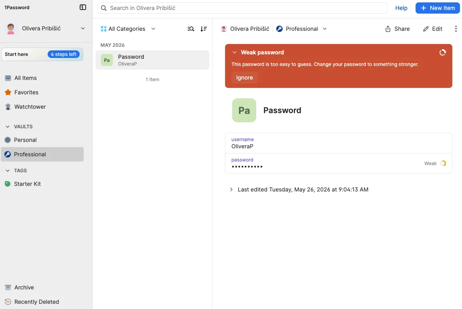
Task: Click the plus icon on New Item
Action: tap(424, 8)
